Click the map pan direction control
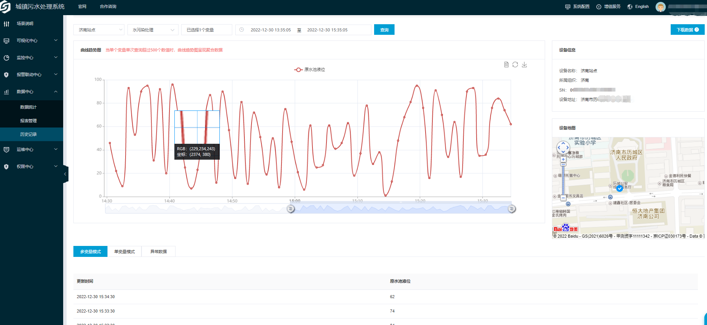This screenshot has width=707, height=325. (x=563, y=148)
